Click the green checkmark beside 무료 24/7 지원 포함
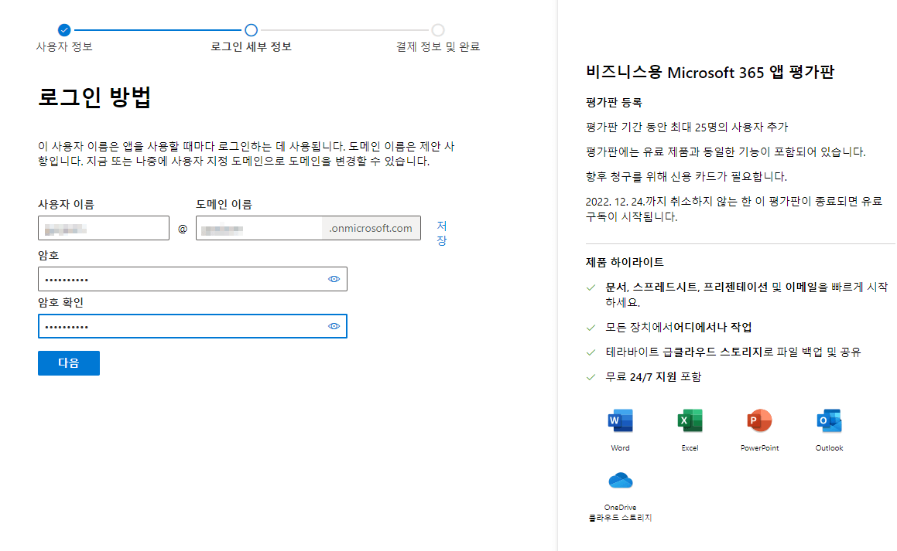Viewport: 897px width, 551px height. tap(589, 377)
